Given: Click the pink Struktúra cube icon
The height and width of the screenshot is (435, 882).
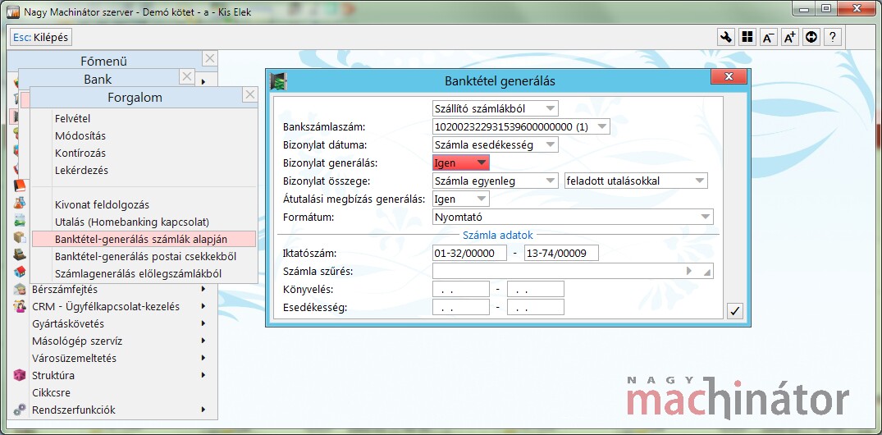Looking at the screenshot, I should point(20,375).
